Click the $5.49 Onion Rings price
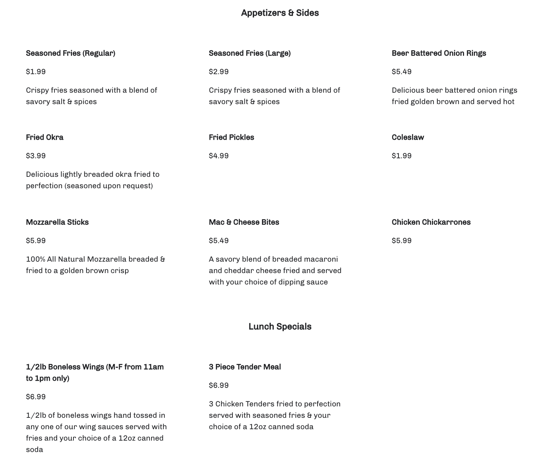Viewport: 556px width, 462px height. [401, 72]
